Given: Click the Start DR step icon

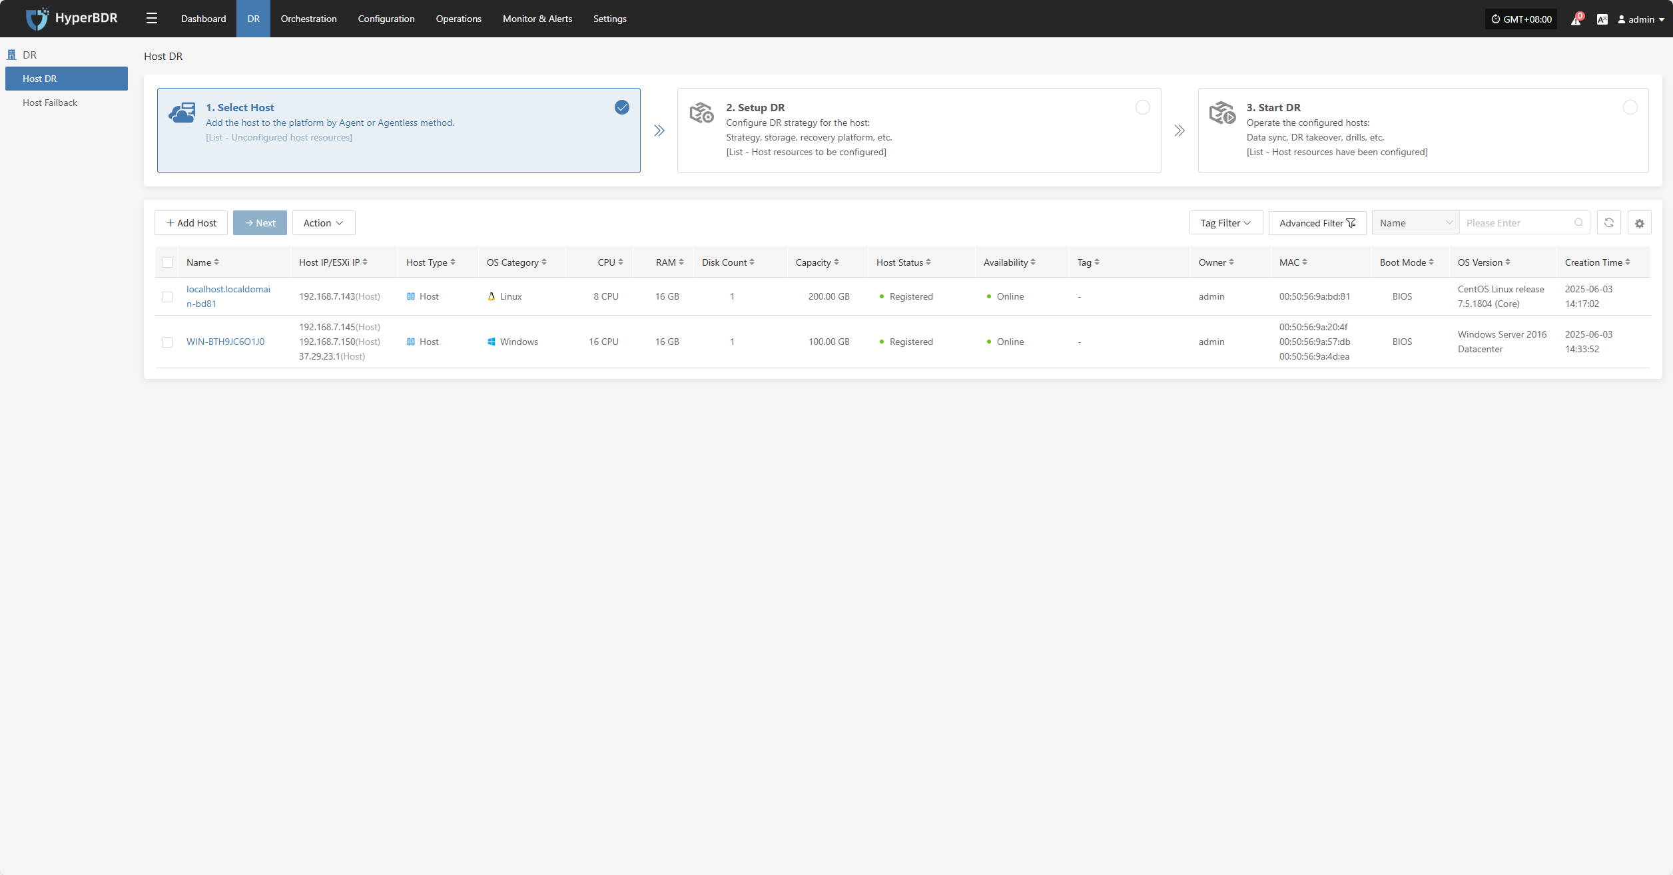Looking at the screenshot, I should pos(1223,113).
